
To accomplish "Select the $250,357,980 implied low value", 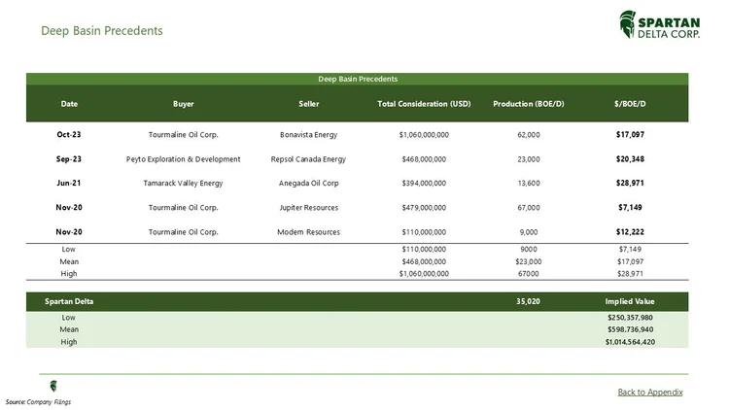I will pyautogui.click(x=630, y=318).
